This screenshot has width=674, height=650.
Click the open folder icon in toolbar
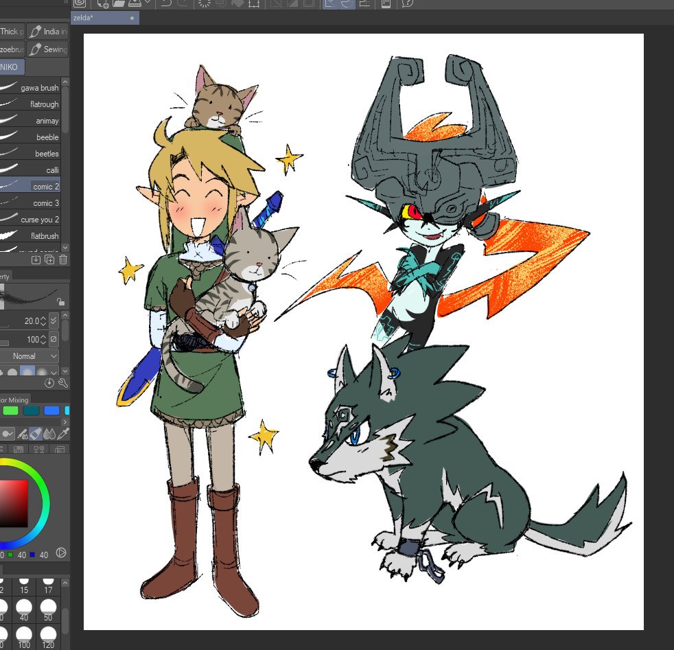pos(119,4)
